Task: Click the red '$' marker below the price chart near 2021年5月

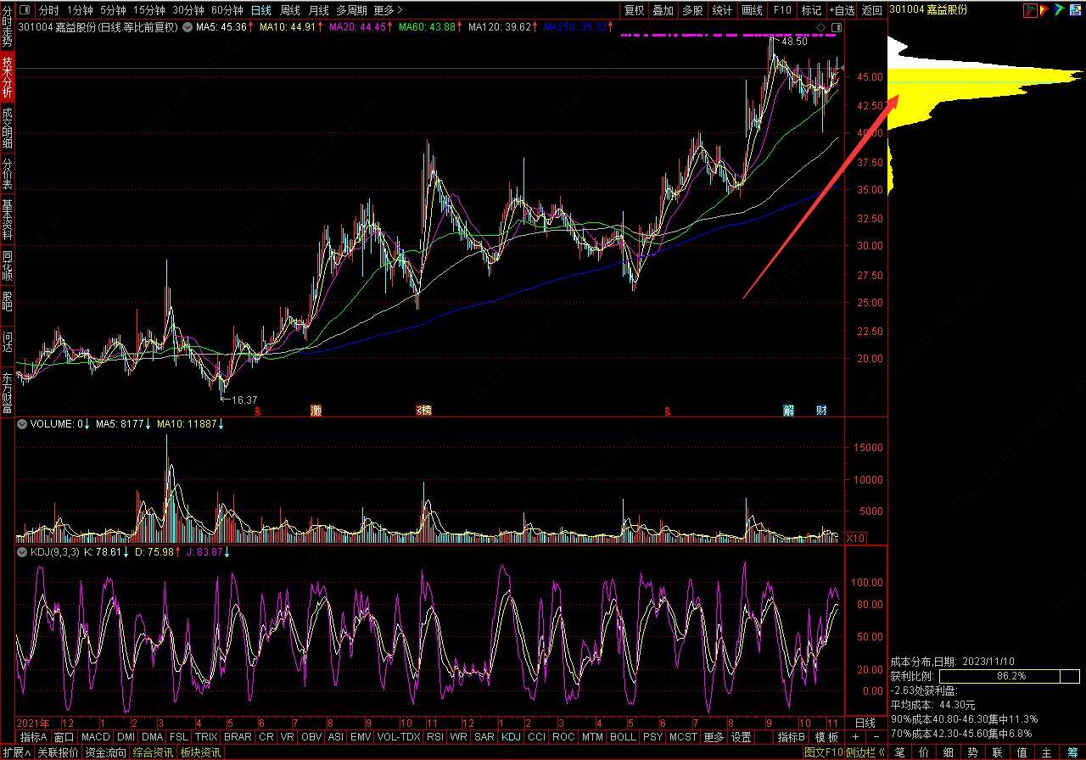Action: click(x=257, y=411)
